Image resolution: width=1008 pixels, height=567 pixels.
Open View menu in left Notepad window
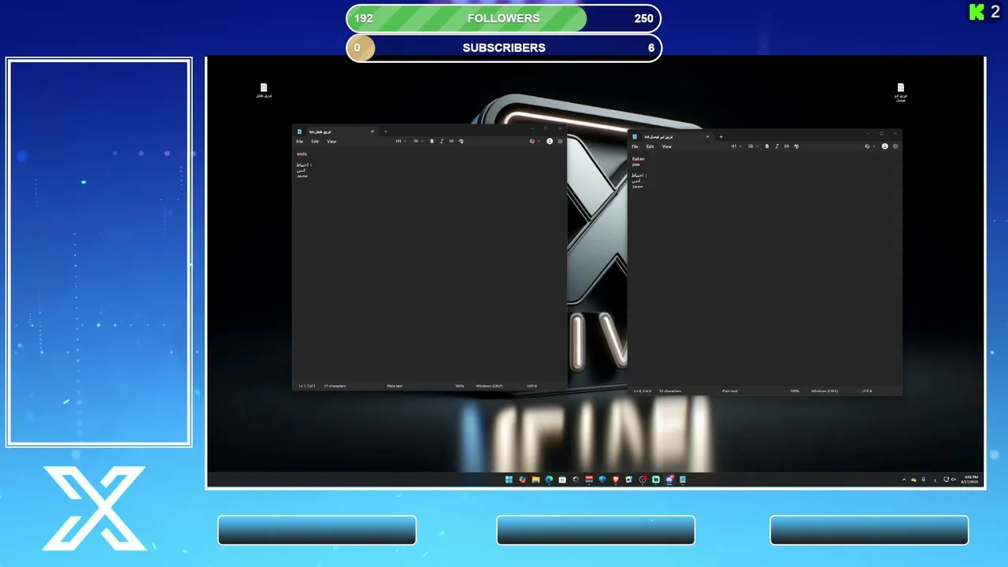pos(332,142)
